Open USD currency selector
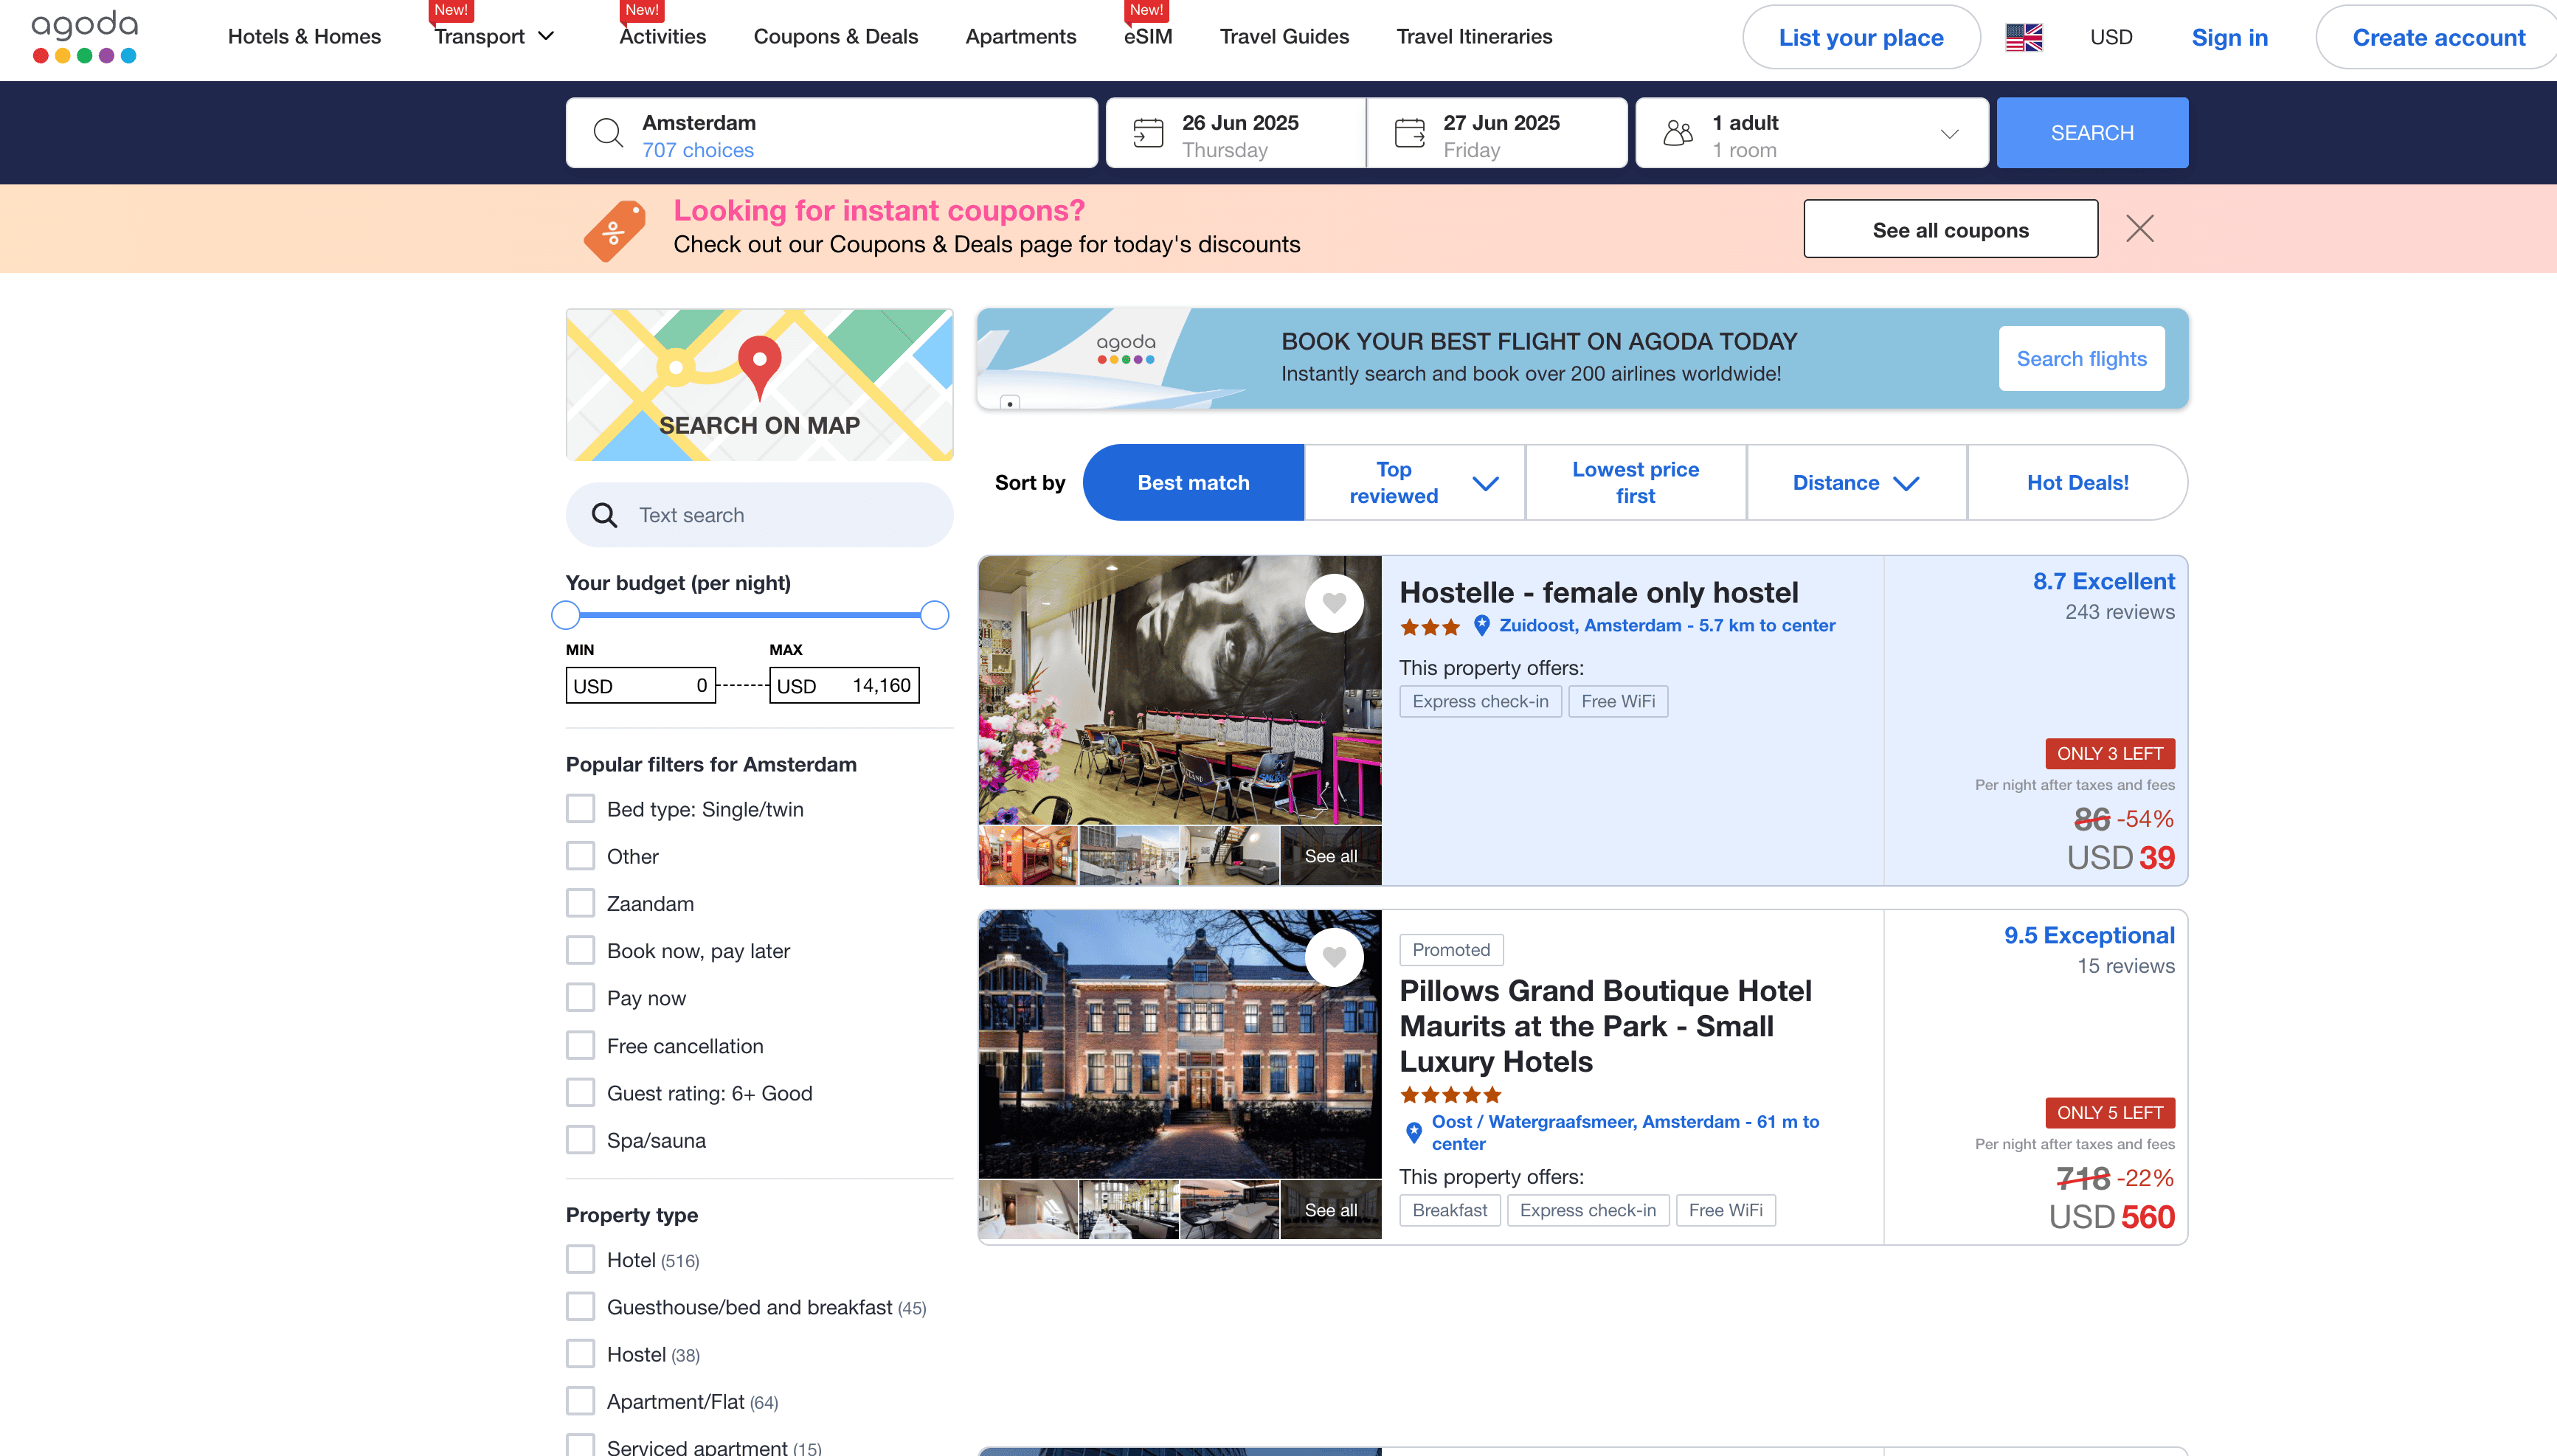The width and height of the screenshot is (2557, 1456). pyautogui.click(x=2111, y=37)
